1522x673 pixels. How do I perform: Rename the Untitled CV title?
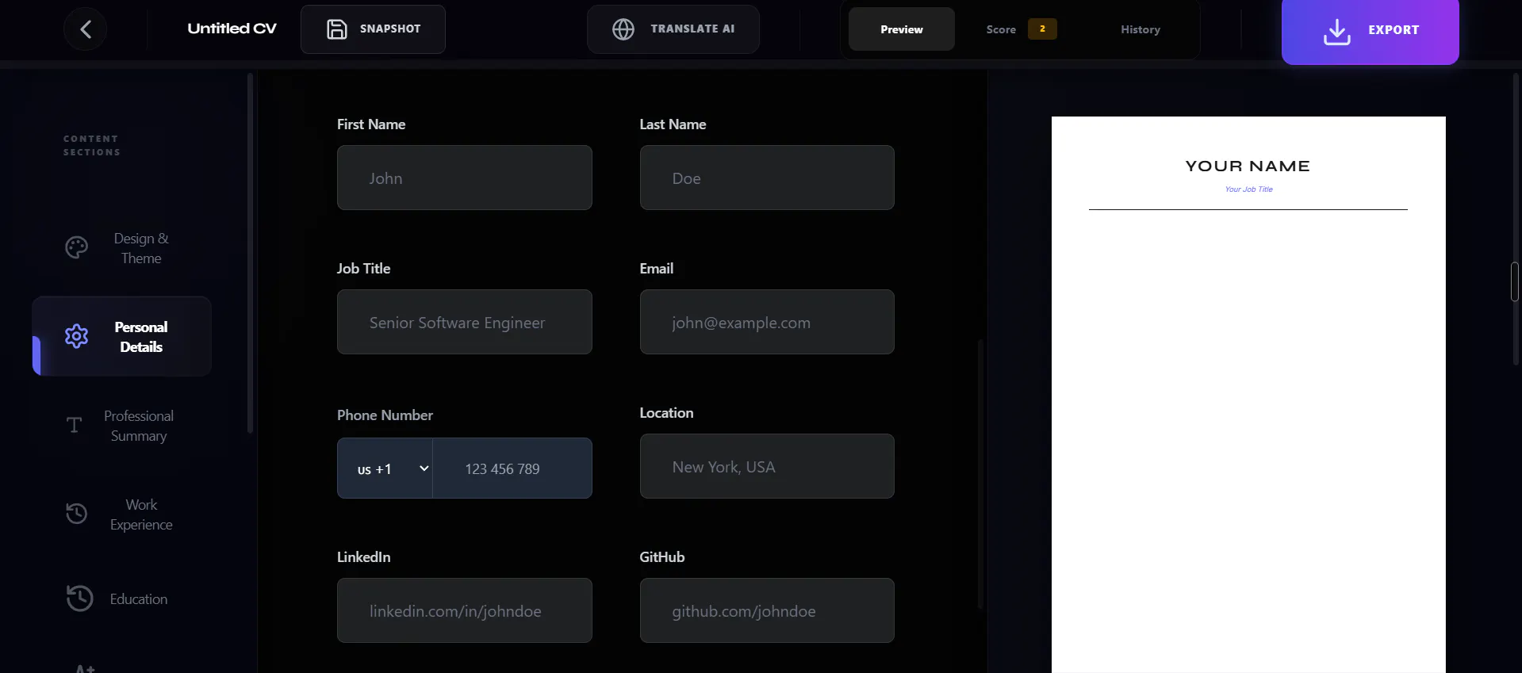click(x=232, y=29)
